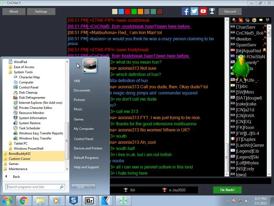This screenshot has width=274, height=206.
Task: Click the Windows Start orb
Action: point(7,201)
